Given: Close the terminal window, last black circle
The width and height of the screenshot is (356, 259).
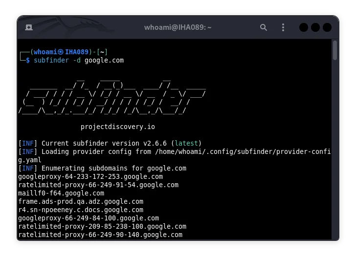Looking at the screenshot, I should click(327, 27).
